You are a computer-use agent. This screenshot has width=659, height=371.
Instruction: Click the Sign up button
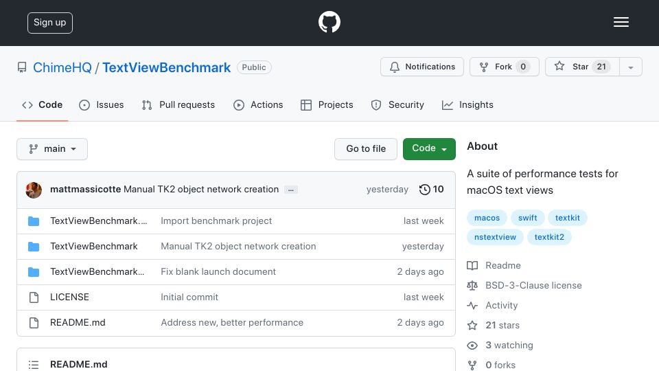[x=50, y=23]
